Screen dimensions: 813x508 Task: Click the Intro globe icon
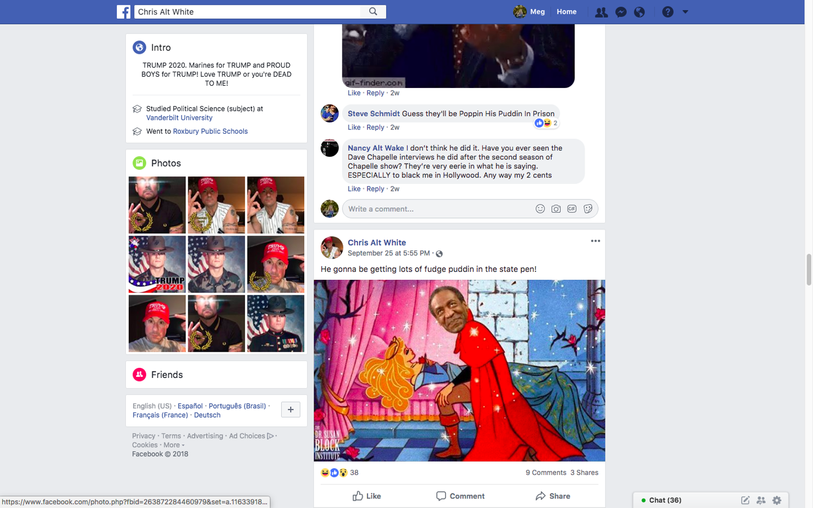(x=139, y=47)
